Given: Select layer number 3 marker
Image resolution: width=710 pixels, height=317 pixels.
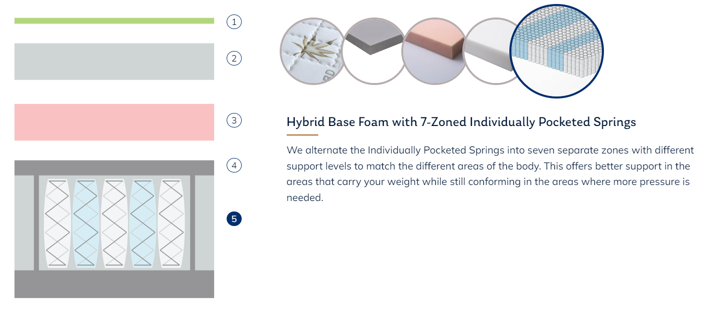Looking at the screenshot, I should (x=234, y=120).
